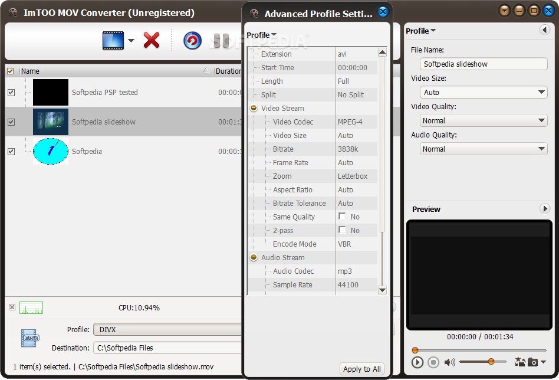Click the Preview panel right arrow icon
Viewport: 559px width, 380px height.
[544, 208]
